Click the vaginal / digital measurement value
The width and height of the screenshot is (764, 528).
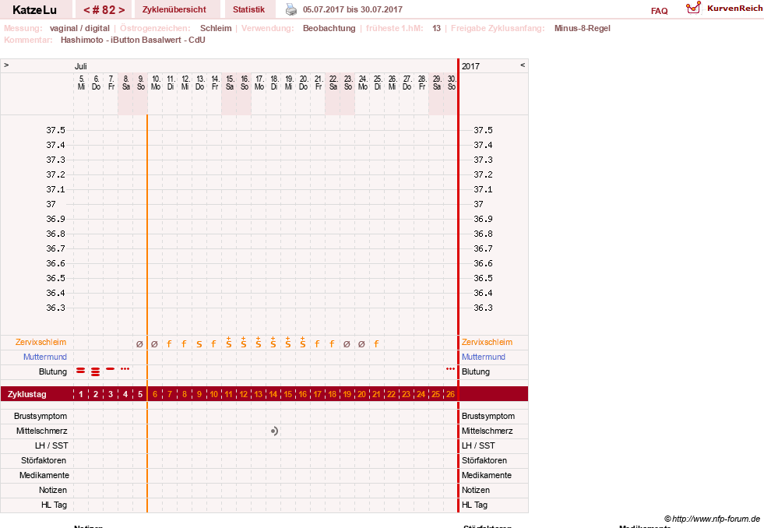(x=79, y=28)
